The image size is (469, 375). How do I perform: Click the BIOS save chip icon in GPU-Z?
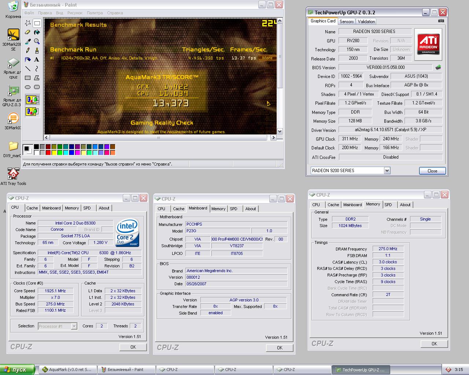[x=438, y=67]
